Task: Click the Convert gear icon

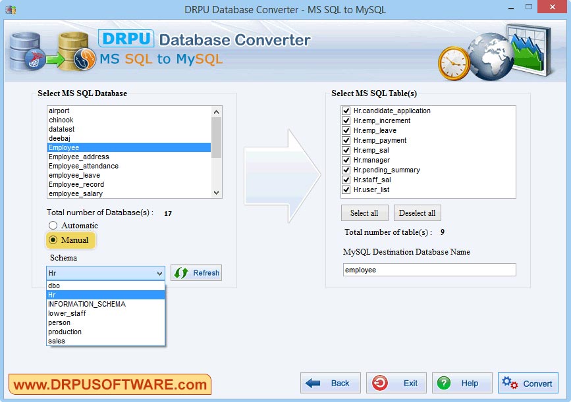Action: 510,383
